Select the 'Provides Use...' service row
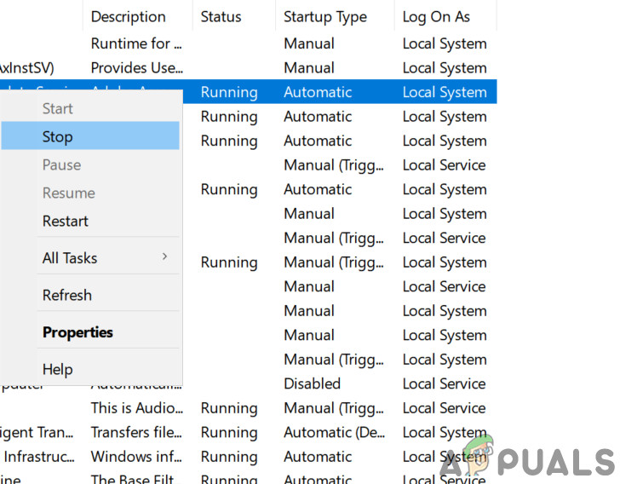Image resolution: width=620 pixels, height=484 pixels. (x=136, y=68)
